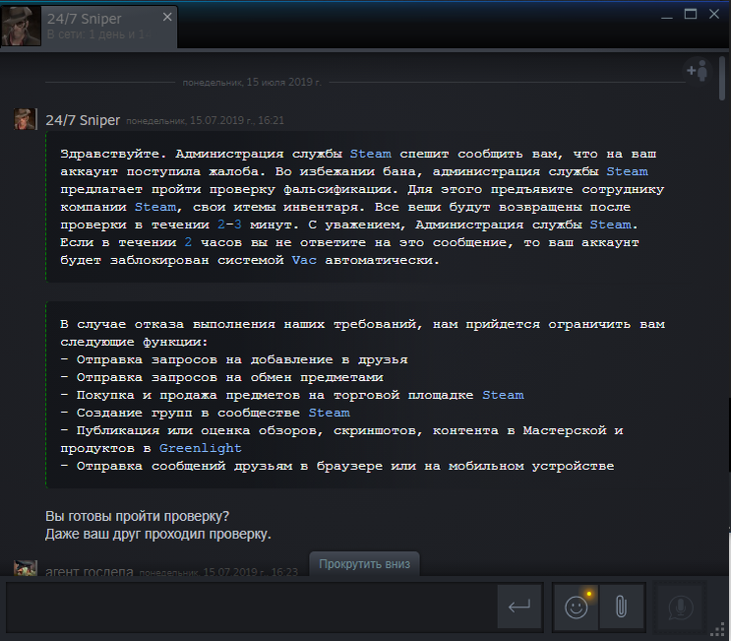Start voice chat with the microphone icon
The height and width of the screenshot is (641, 731).
pos(680,608)
